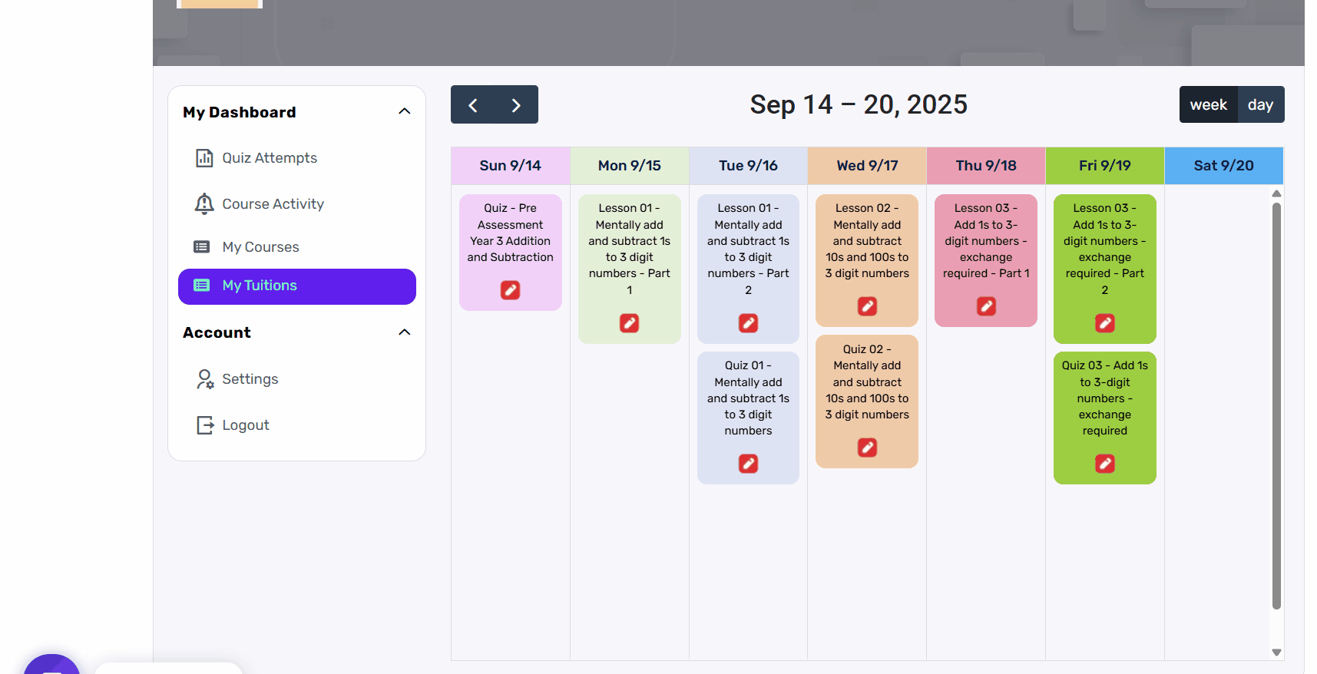The image size is (1317, 674).
Task: Edit Wednesday's Quiz 02 event
Action: 867,448
